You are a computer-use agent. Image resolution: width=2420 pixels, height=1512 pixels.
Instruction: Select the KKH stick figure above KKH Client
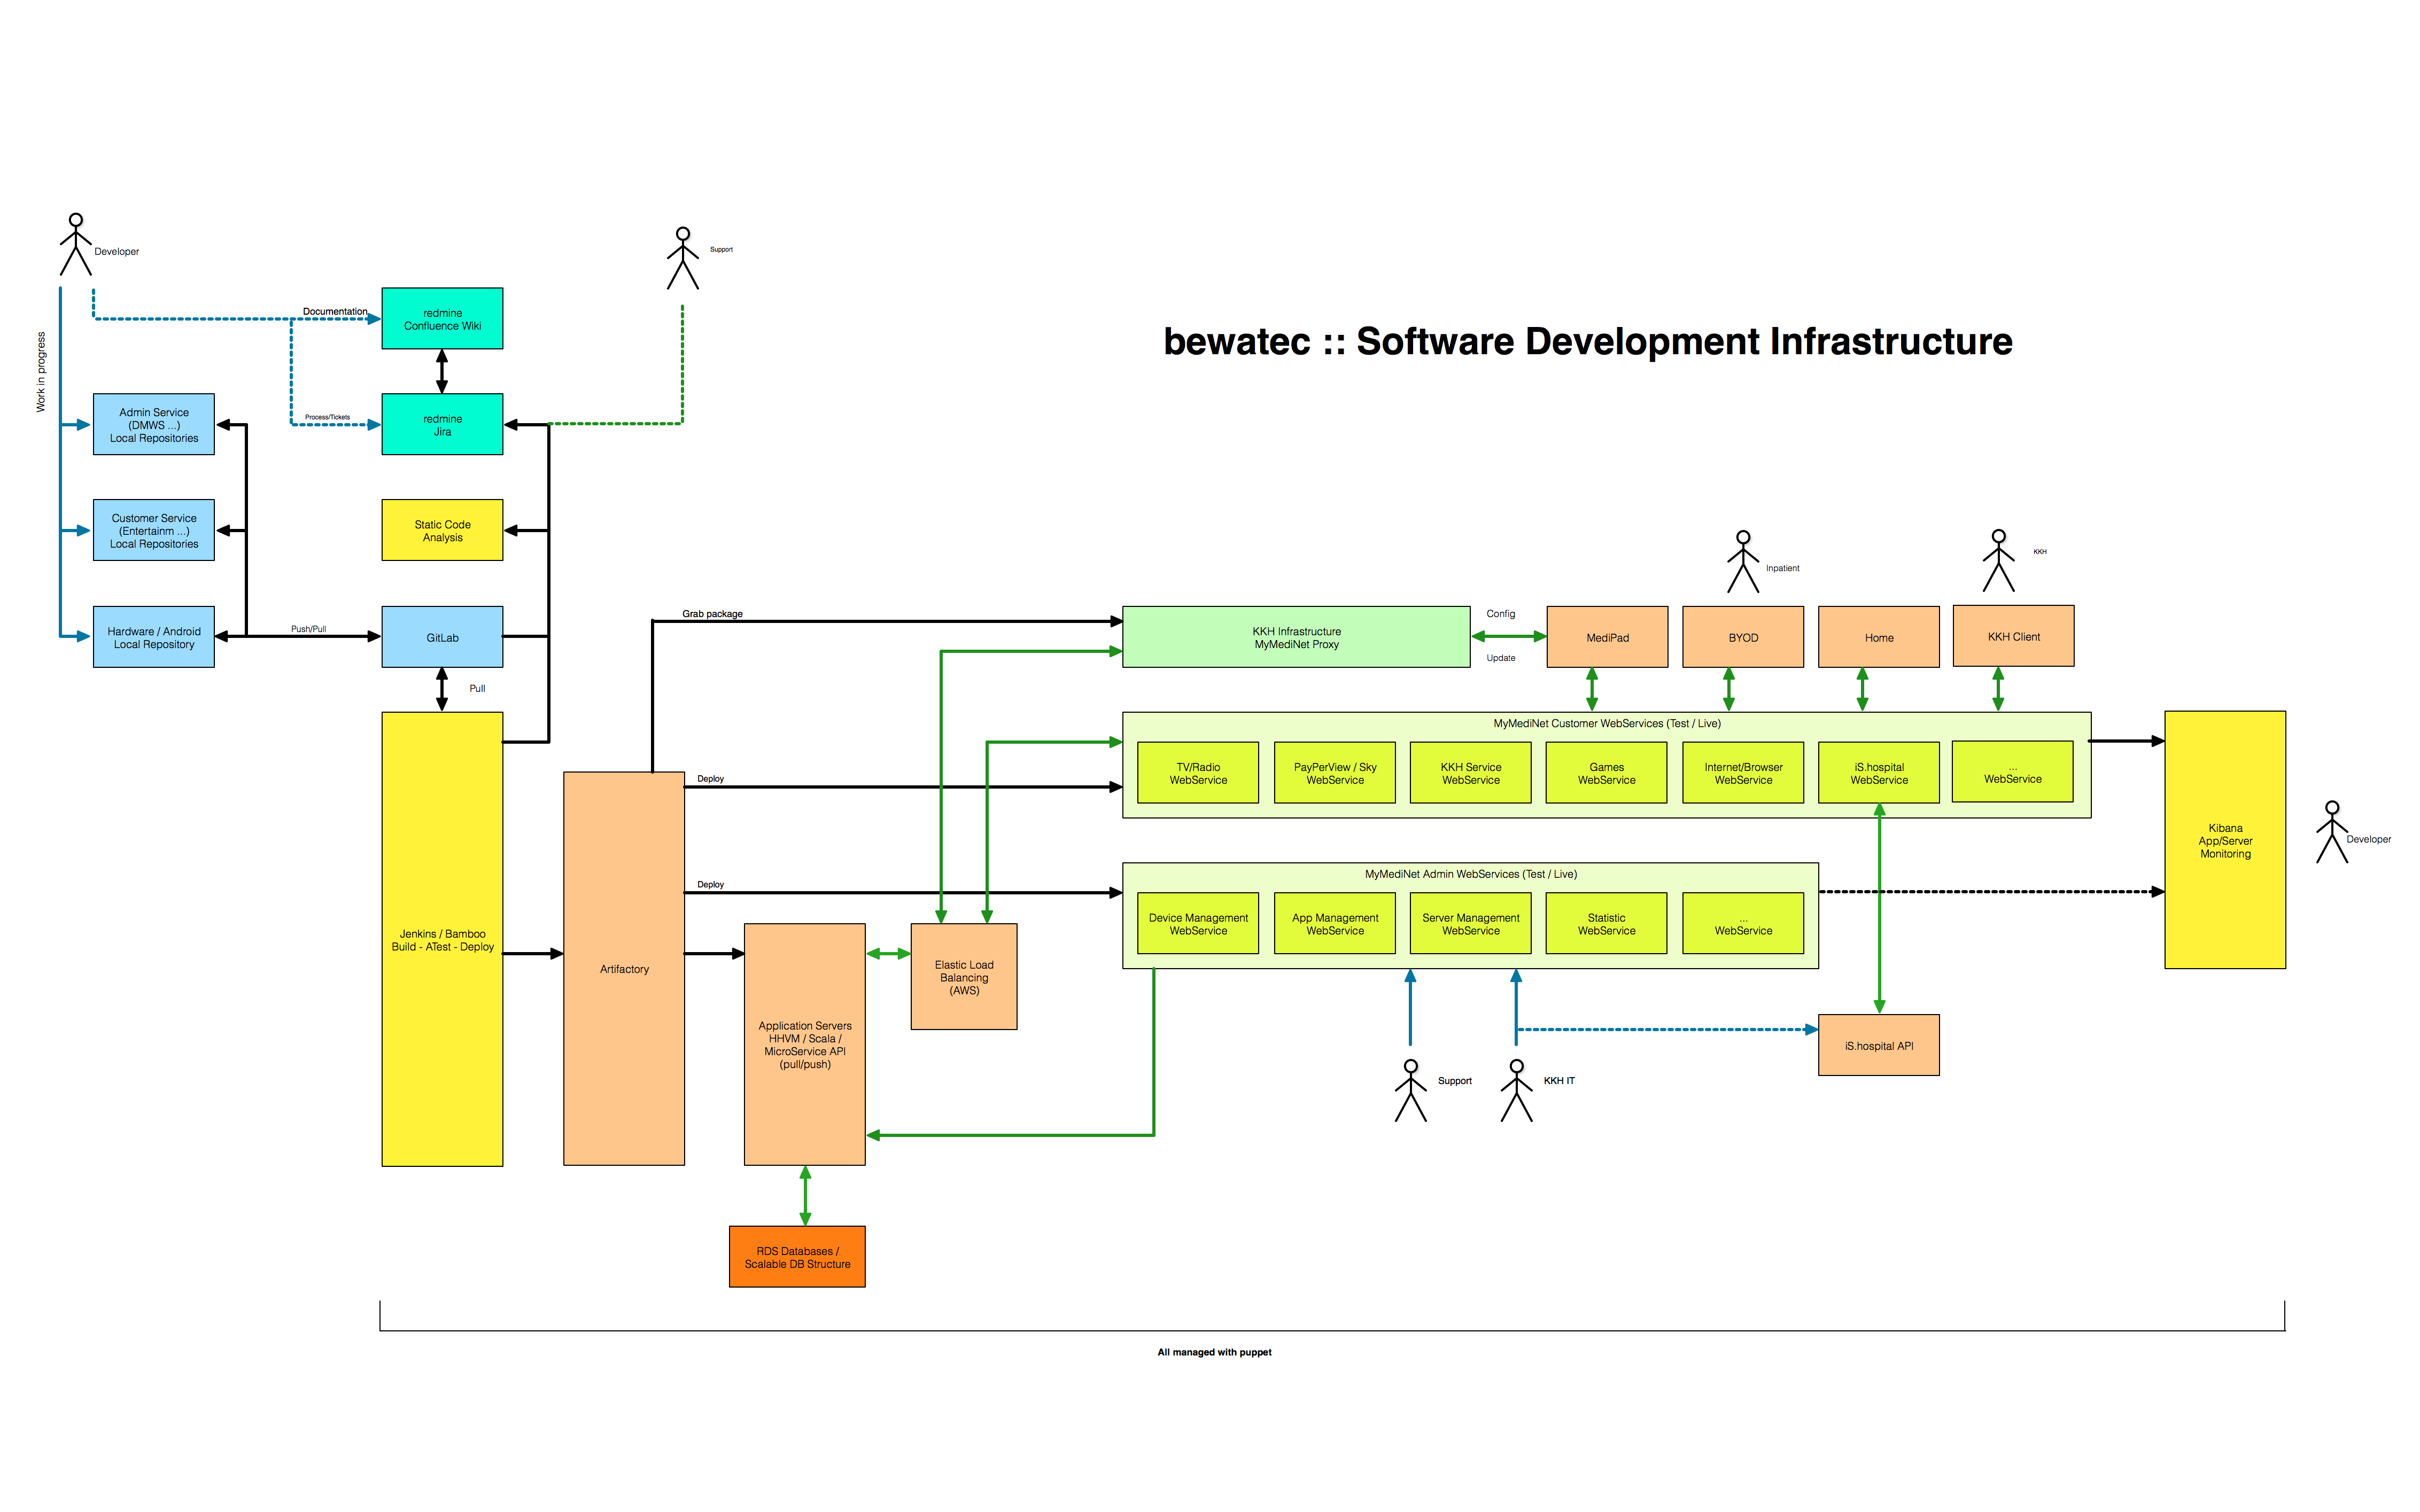click(1998, 561)
